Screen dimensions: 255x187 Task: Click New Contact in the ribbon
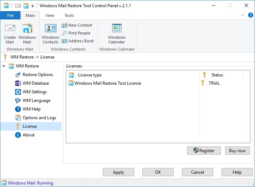[77, 25]
